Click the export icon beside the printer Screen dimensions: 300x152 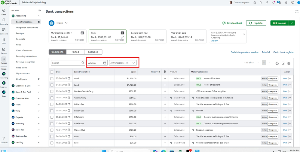pyautogui.click(x=283, y=63)
